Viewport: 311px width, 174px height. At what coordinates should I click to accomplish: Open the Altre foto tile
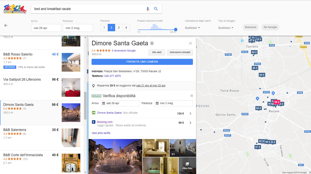(187, 166)
